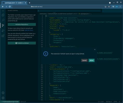Image resolution: width=123 pixels, height=103 pixels.
Task: Open the Accounts menu icon
Action: [x=3, y=93]
